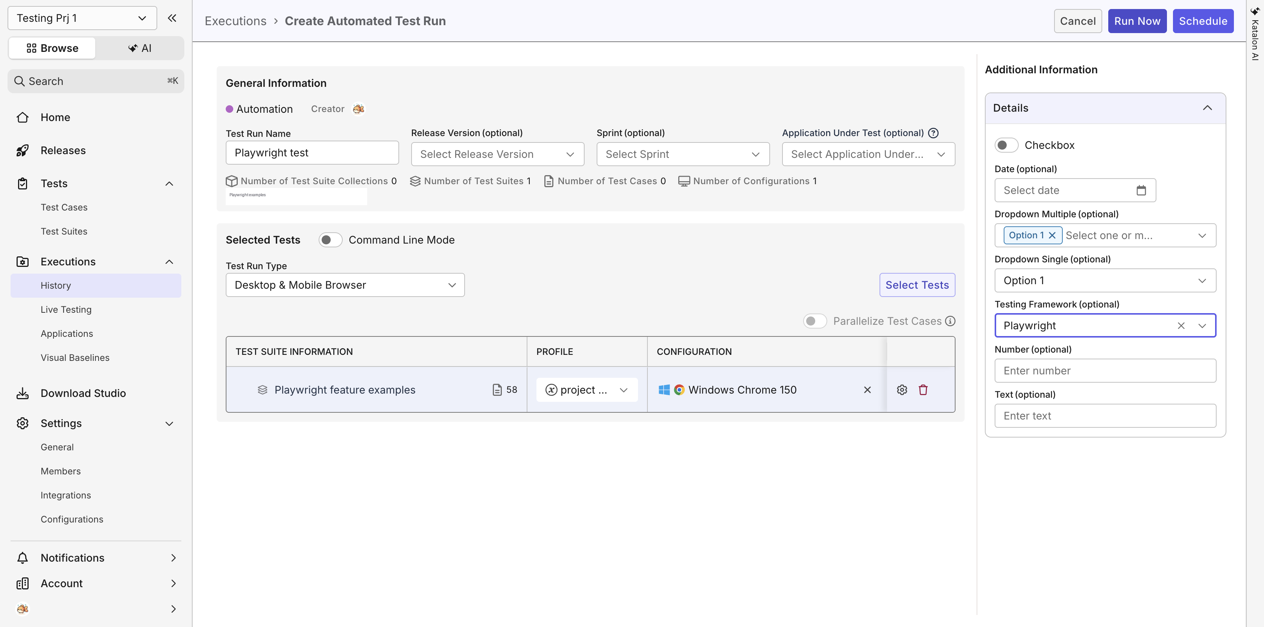Click the test cases count icon showing 58
This screenshot has width=1264, height=627.
[x=497, y=390]
